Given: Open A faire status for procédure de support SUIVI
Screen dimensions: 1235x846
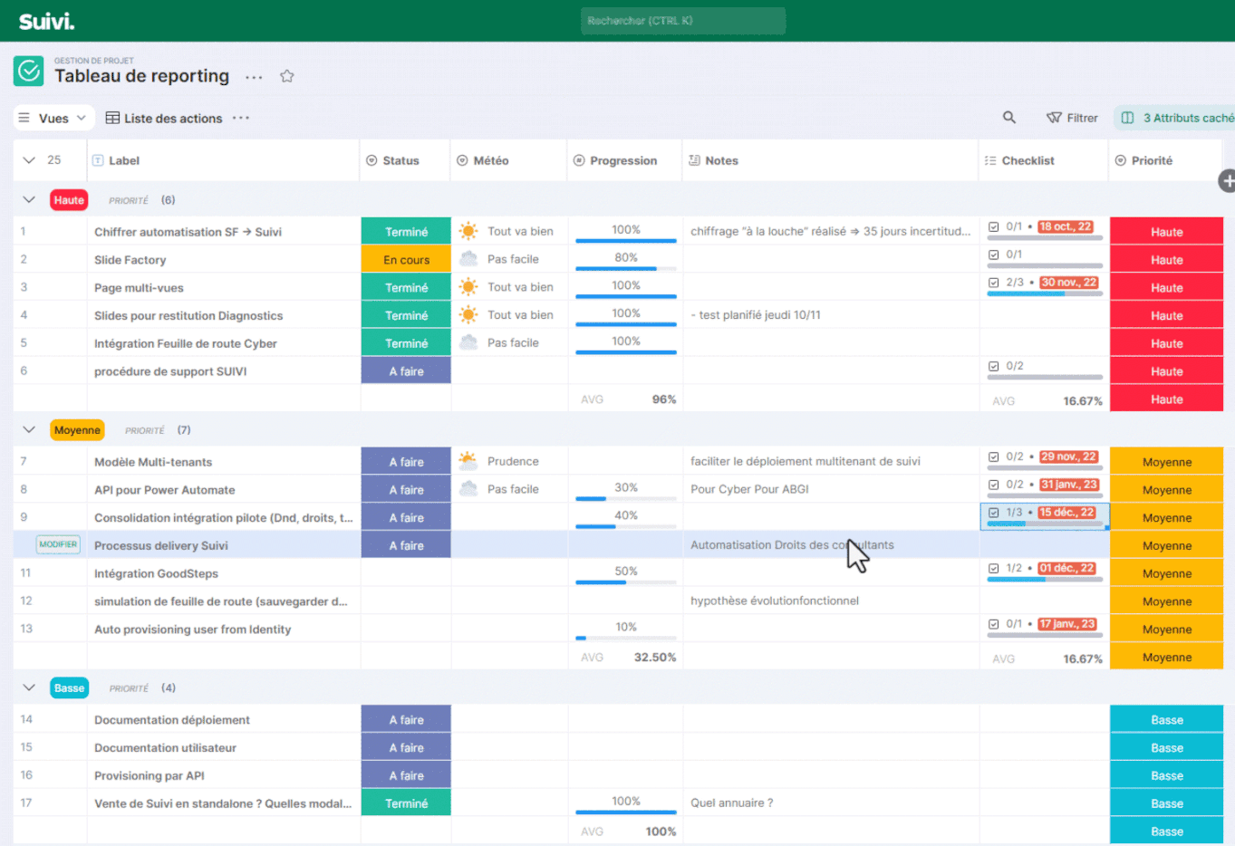Looking at the screenshot, I should 406,370.
